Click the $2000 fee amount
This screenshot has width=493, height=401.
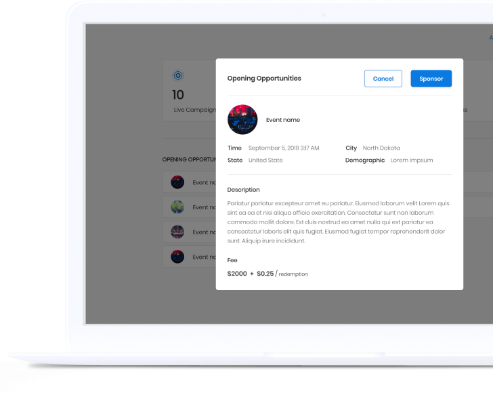coord(237,274)
